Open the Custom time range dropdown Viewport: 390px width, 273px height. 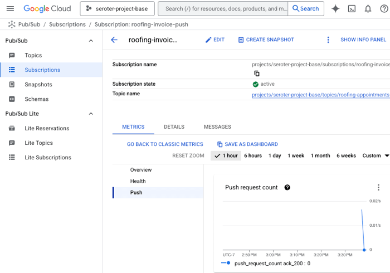(375, 155)
